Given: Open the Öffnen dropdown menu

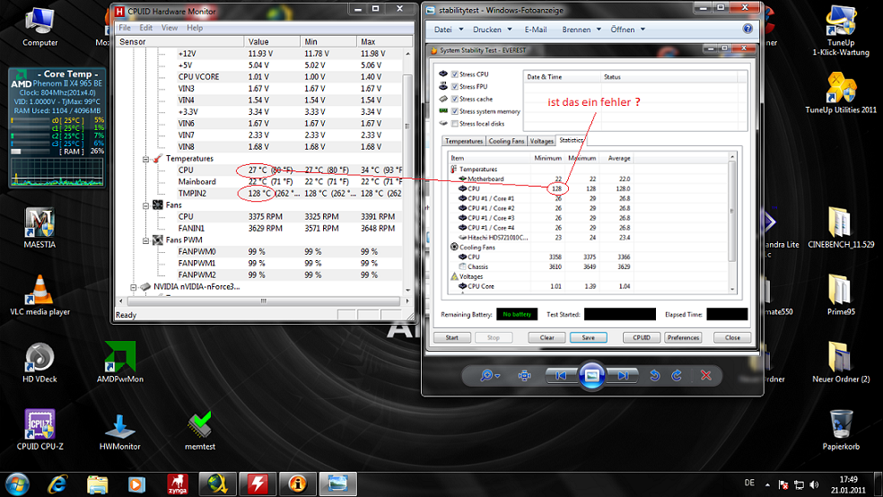Looking at the screenshot, I should click(x=628, y=30).
